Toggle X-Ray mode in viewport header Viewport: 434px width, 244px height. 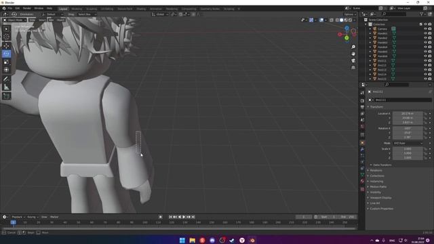[332, 20]
